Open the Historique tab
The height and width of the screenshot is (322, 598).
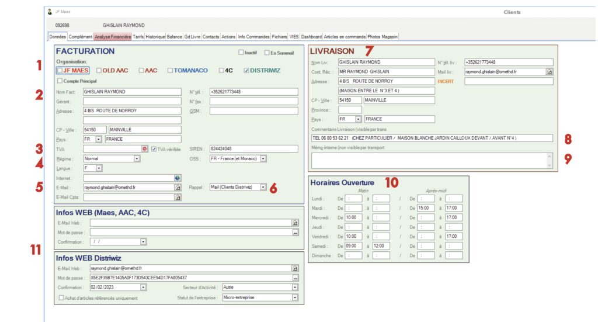[x=155, y=36]
